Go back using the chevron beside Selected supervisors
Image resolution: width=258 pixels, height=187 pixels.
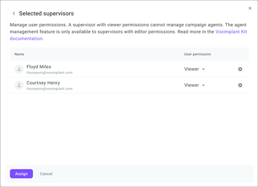[14, 14]
